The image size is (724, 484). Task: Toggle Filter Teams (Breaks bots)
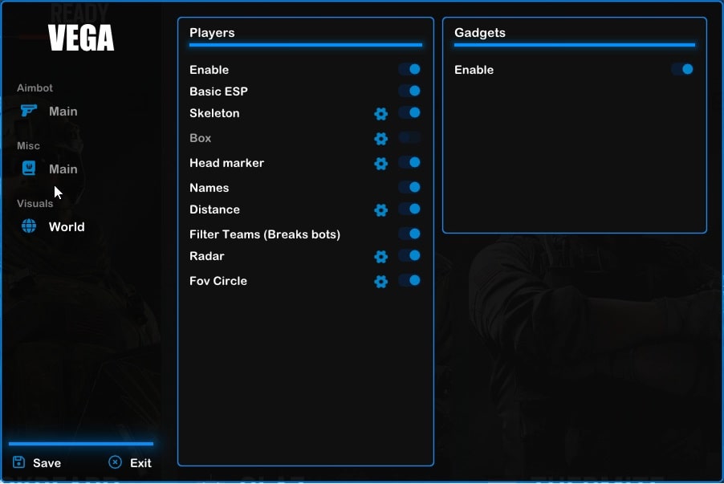(x=410, y=234)
